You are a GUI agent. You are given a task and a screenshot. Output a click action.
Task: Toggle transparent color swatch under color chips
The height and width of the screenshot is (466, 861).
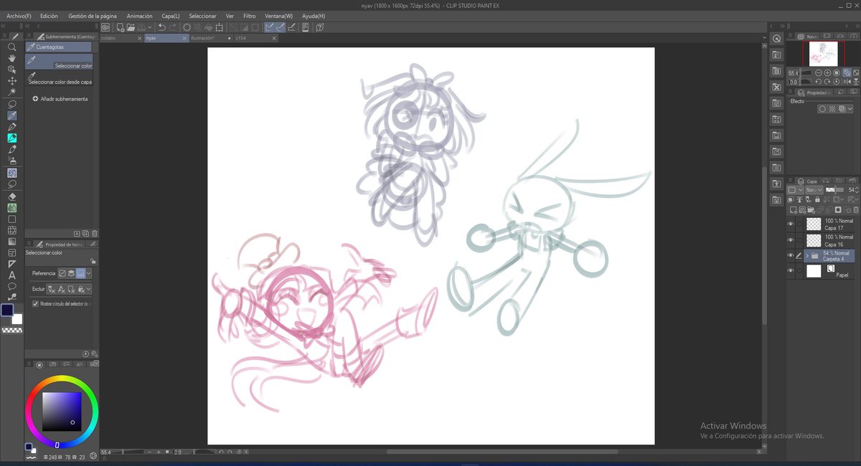[12, 331]
